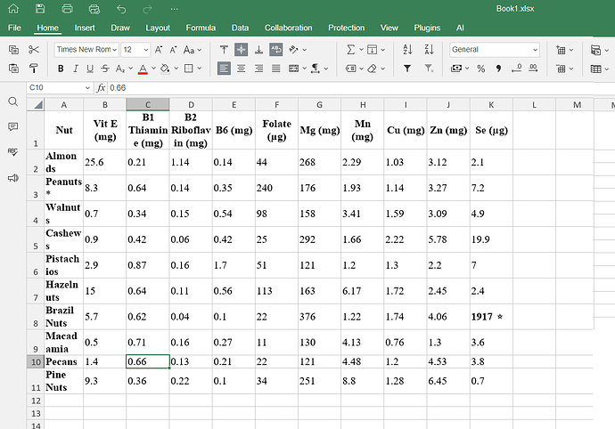Open the fill color dropdown arrow
Screen dimensions: 615x429
pyautogui.click(x=176, y=69)
